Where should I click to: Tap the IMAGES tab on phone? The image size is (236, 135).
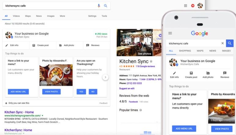click(x=226, y=51)
